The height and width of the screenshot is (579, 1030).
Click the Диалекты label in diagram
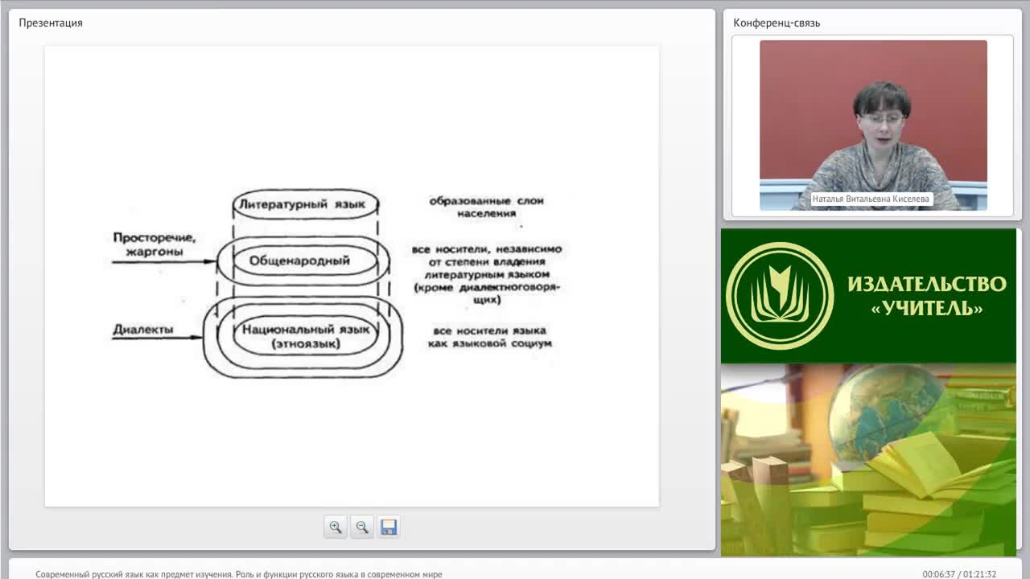(143, 330)
